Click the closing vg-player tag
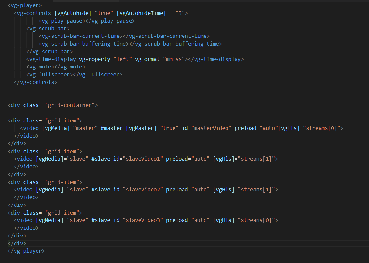This screenshot has width=369, height=263. pyautogui.click(x=26, y=251)
